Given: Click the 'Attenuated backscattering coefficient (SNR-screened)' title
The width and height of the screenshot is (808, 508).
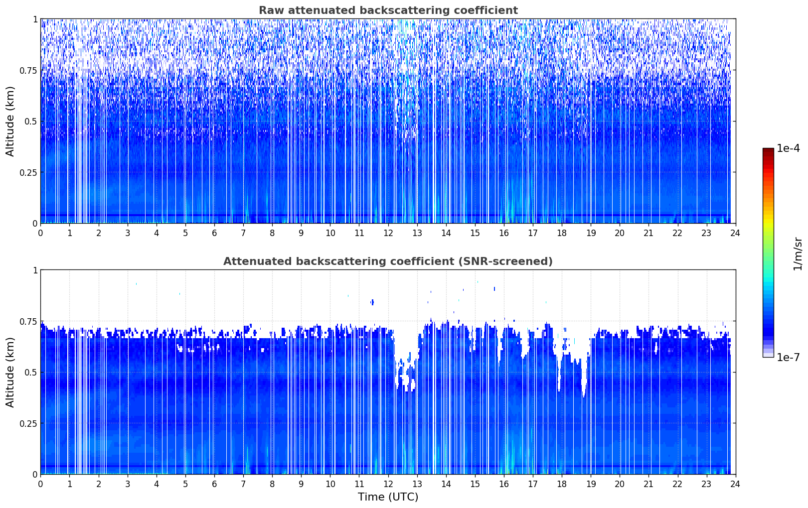Looking at the screenshot, I should pos(388,261).
